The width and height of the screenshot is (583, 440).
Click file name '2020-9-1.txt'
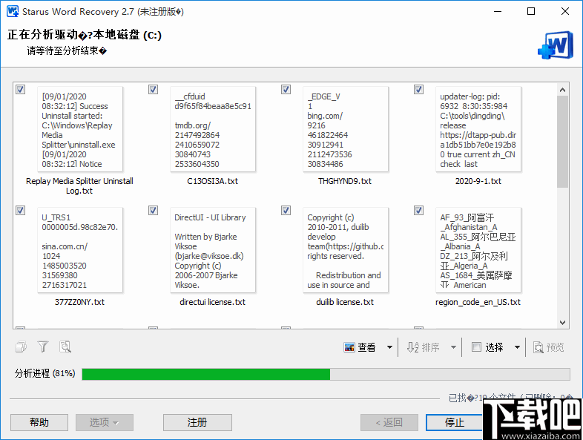pos(478,181)
